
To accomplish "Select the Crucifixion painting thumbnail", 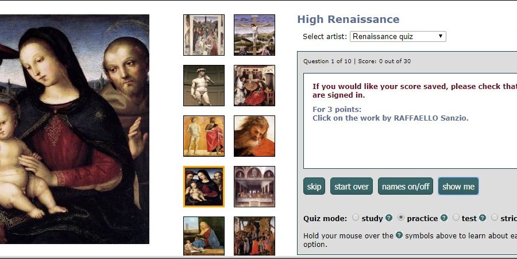I will click(x=254, y=35).
